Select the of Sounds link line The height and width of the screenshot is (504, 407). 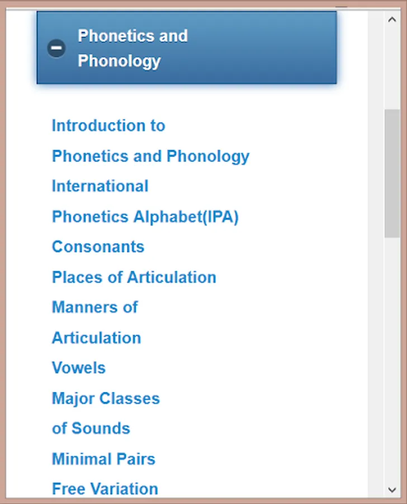tap(91, 428)
